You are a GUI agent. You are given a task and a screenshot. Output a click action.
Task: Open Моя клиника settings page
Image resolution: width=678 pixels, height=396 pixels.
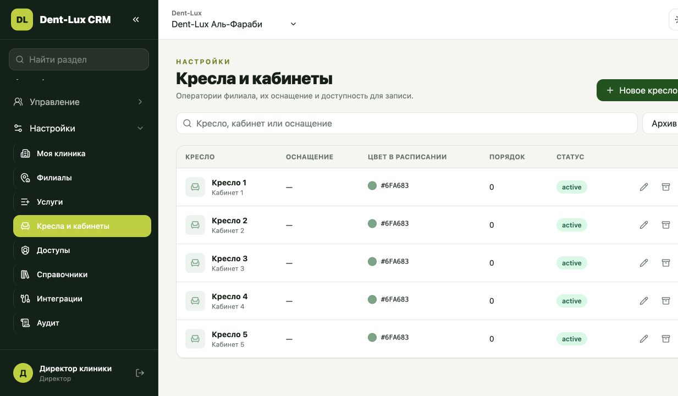[x=82, y=153]
